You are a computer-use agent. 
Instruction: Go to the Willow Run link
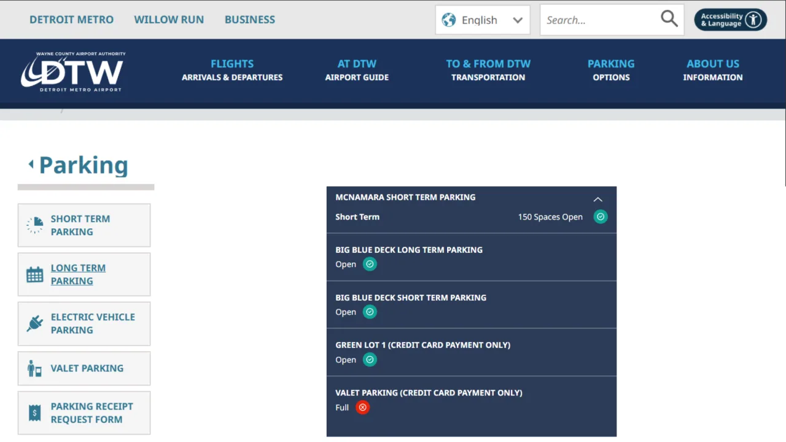tap(169, 20)
